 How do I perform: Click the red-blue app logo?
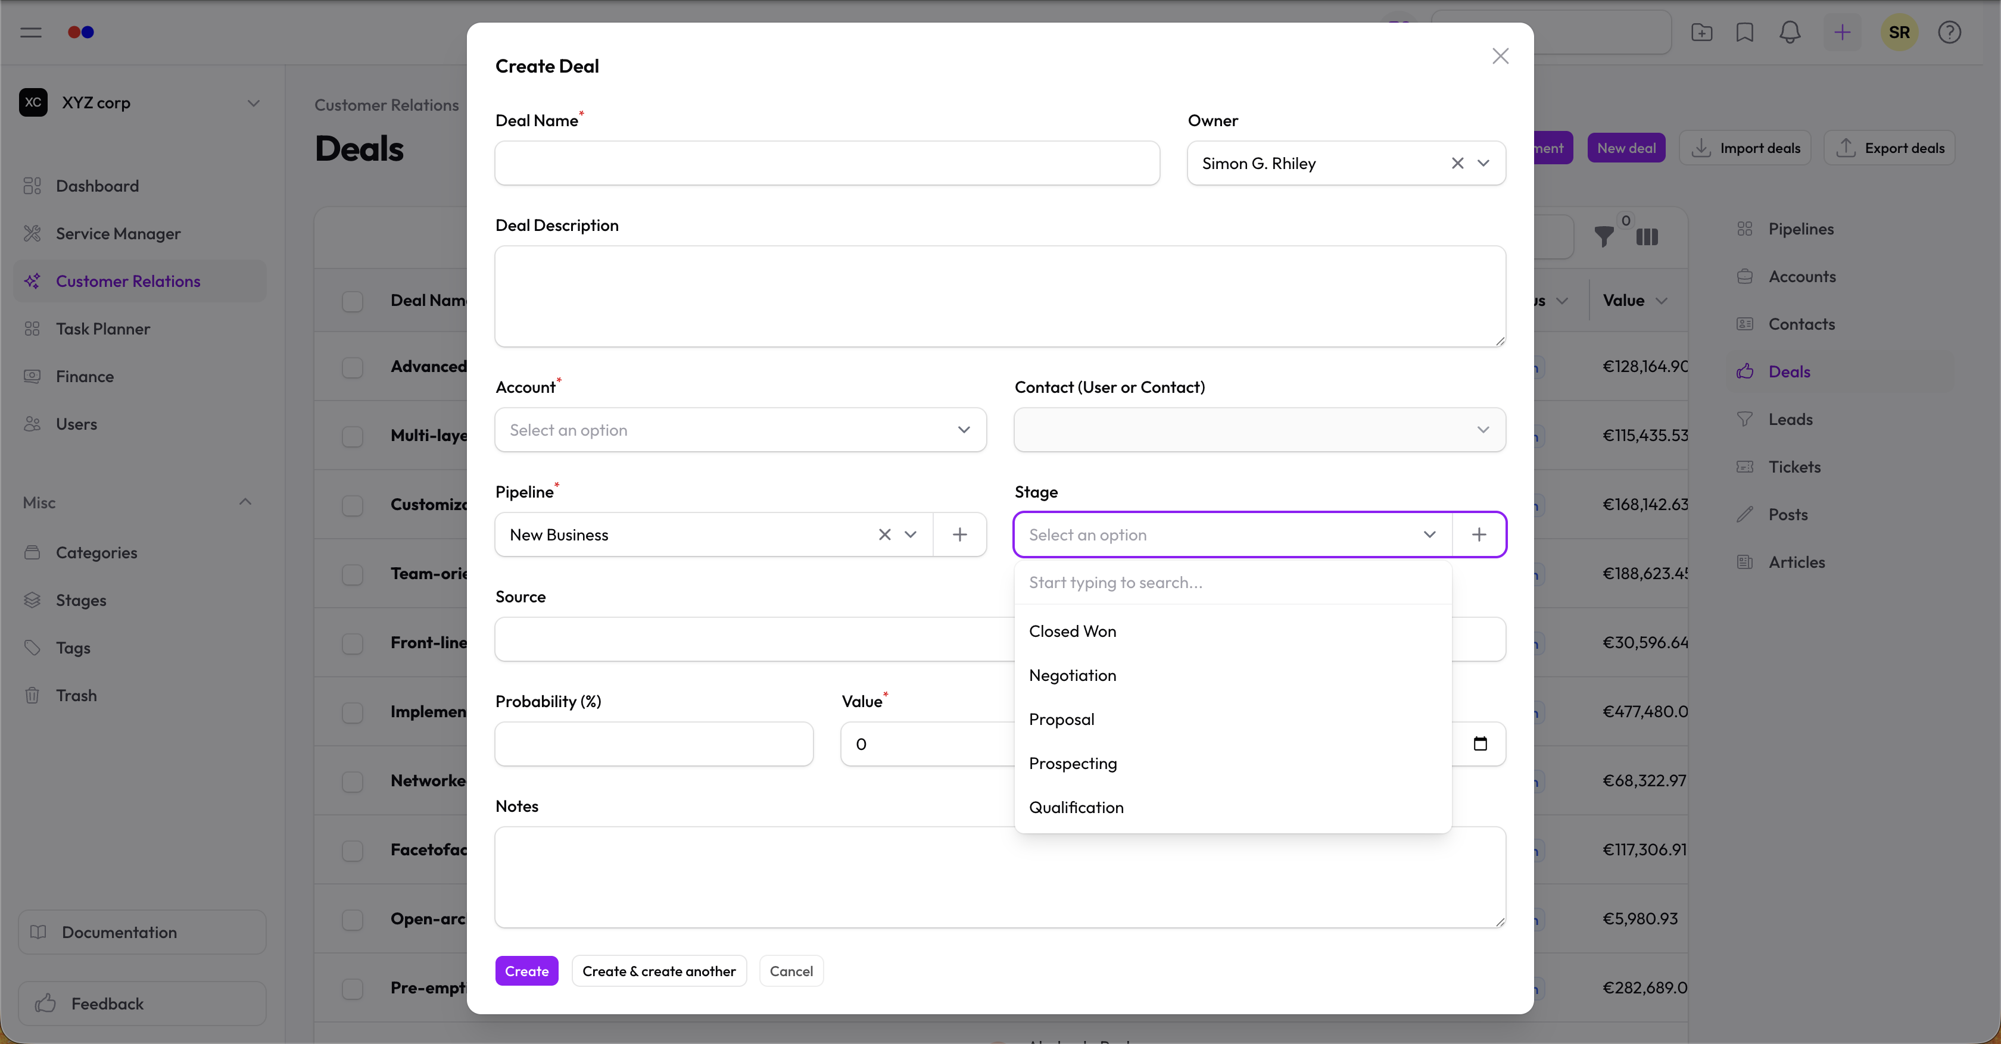click(81, 32)
